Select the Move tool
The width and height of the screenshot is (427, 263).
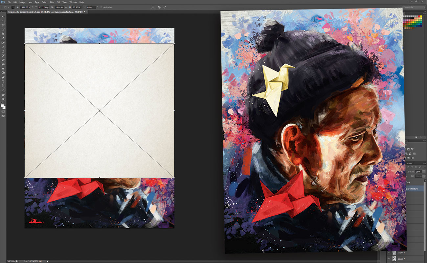[4, 17]
